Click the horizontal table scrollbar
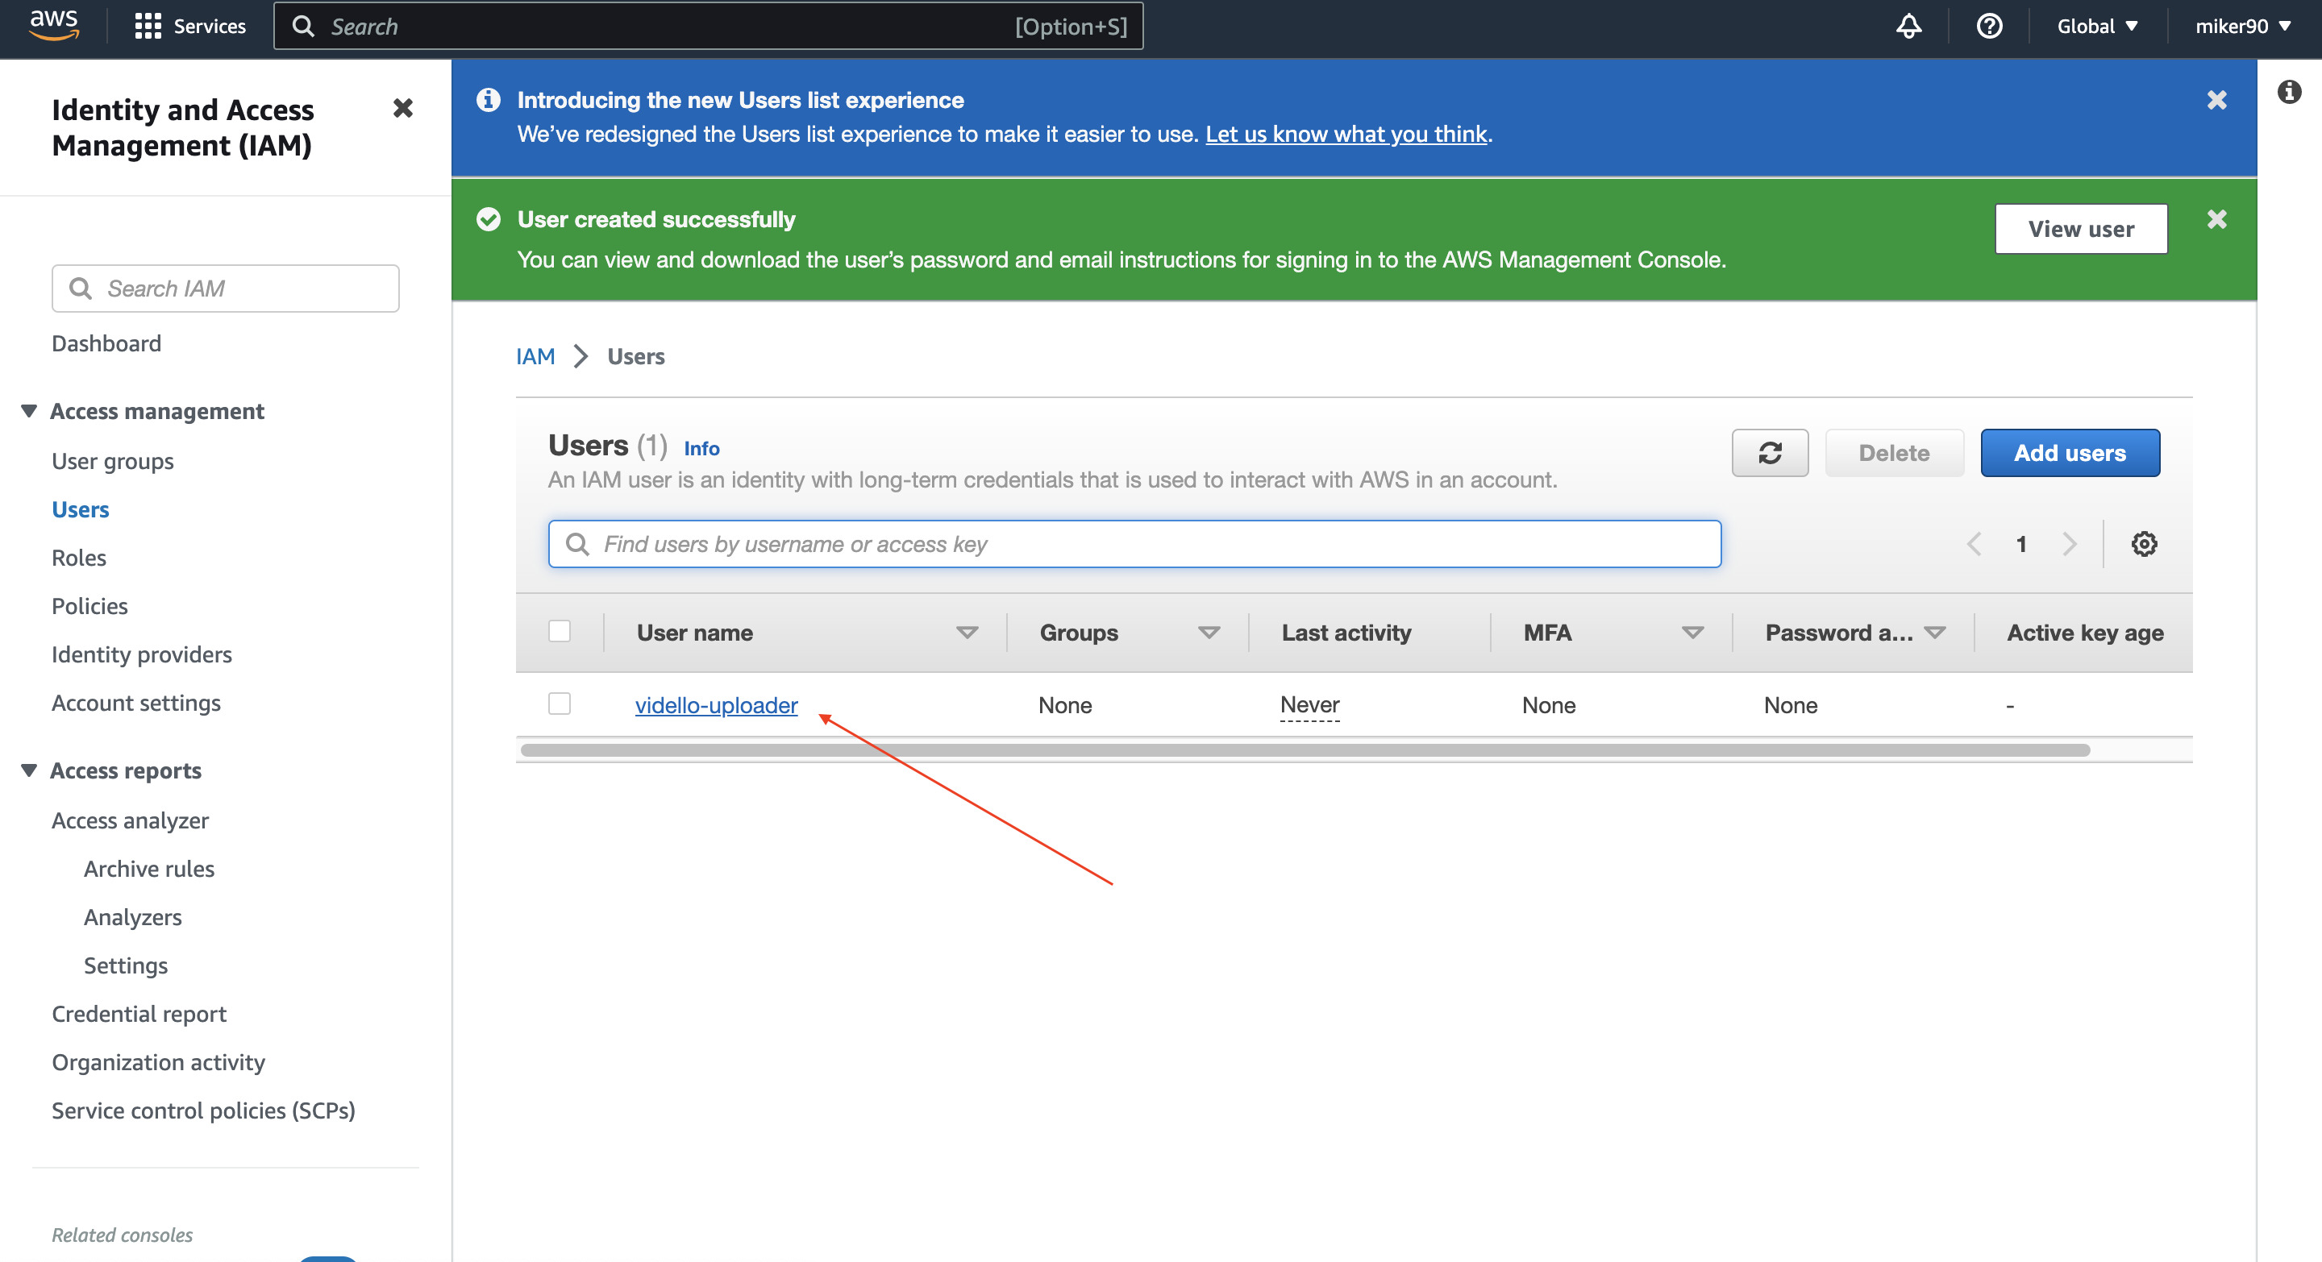 [x=1305, y=749]
